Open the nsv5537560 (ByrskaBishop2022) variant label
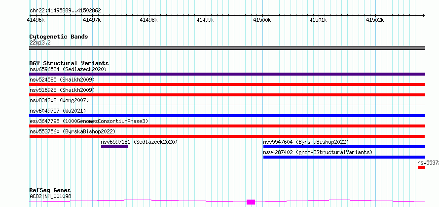 click(x=73, y=131)
